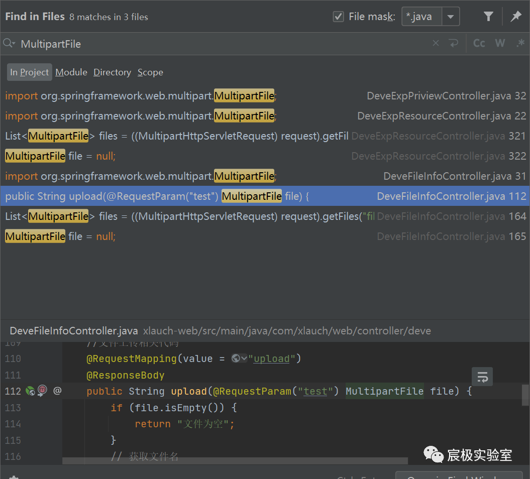
Task: Click the request mapping gutter icon on line 112
Action: pyautogui.click(x=43, y=391)
